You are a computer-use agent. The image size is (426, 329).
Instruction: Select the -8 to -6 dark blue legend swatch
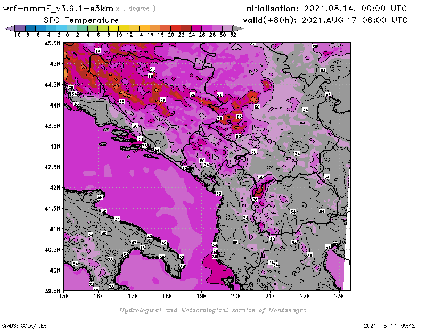[x=30, y=28]
